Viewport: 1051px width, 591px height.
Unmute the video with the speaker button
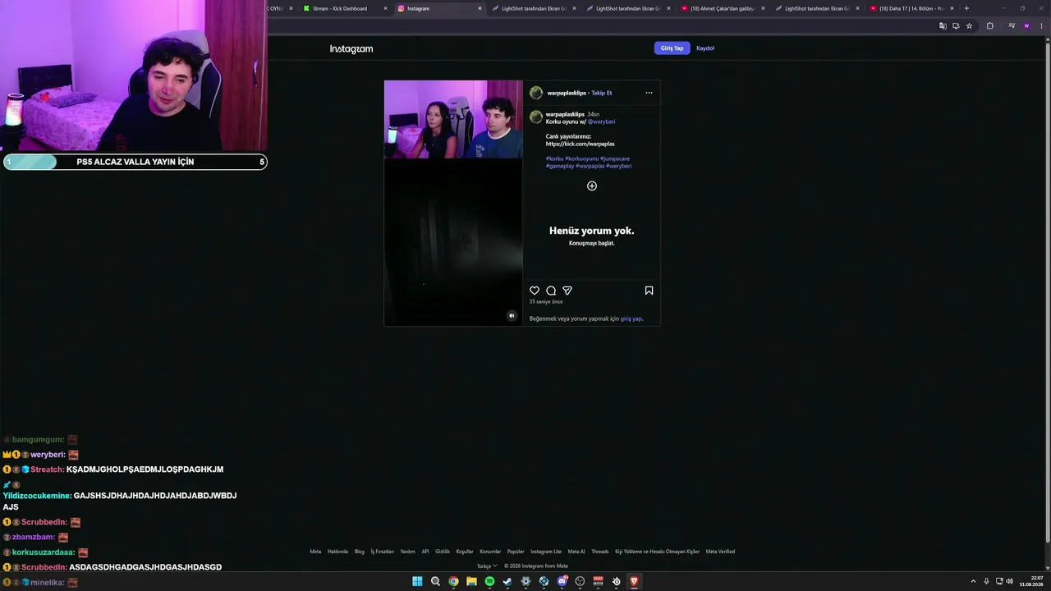point(512,316)
